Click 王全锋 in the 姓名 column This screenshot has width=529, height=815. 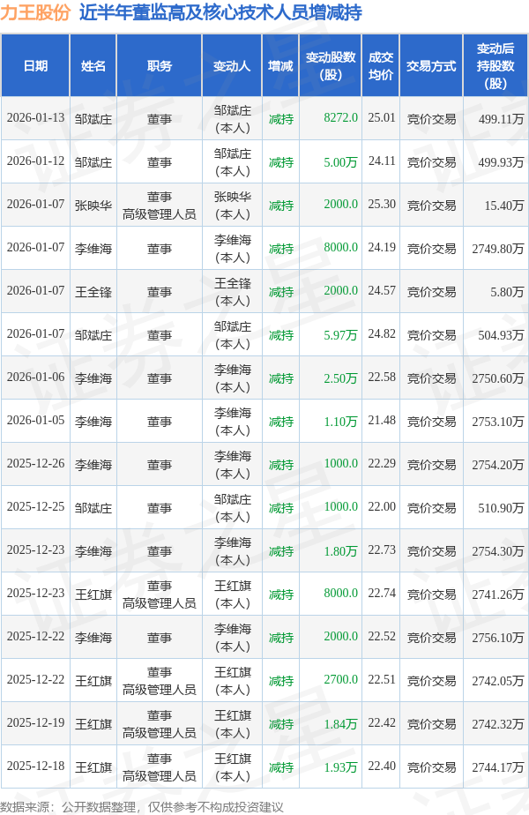tap(93, 291)
